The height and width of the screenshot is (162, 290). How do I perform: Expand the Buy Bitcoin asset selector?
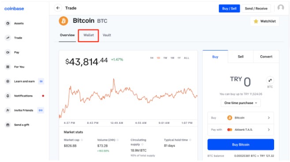241,118
